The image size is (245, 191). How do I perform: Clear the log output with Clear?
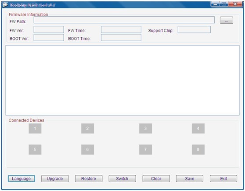point(156,179)
